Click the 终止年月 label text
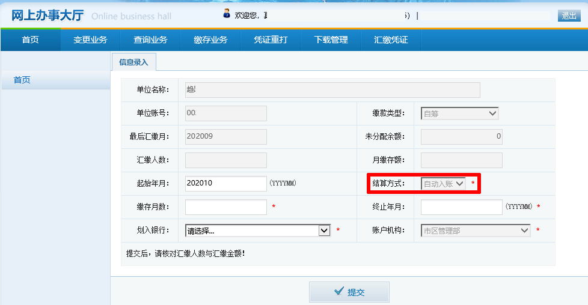The image size is (588, 305). [388, 207]
